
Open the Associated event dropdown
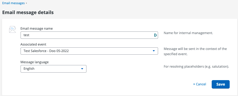click(x=89, y=51)
